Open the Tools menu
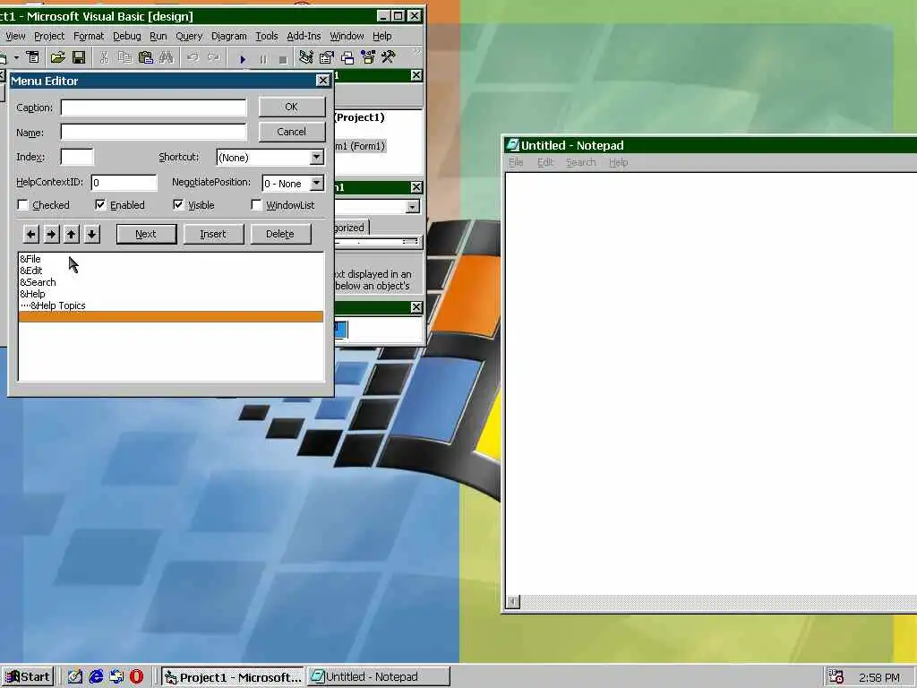The width and height of the screenshot is (917, 688). (x=267, y=36)
